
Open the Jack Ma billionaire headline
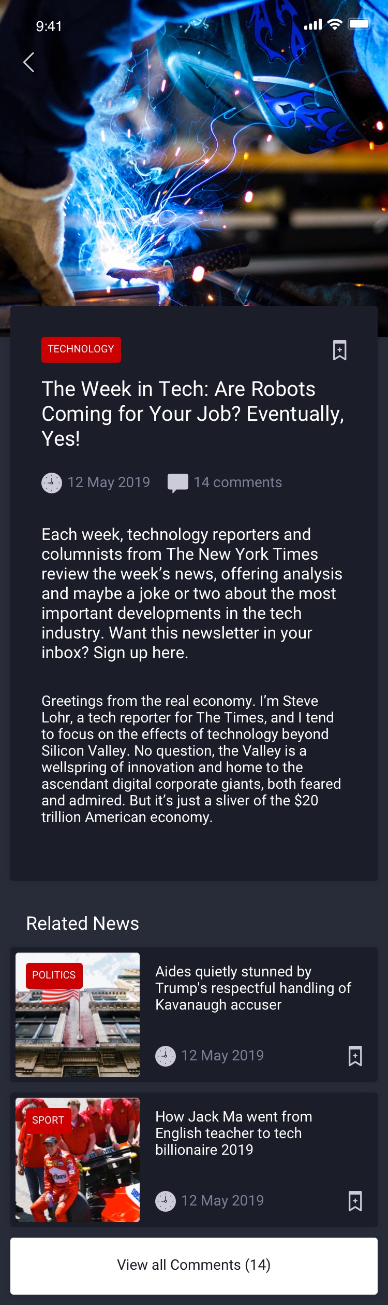pyautogui.click(x=234, y=1133)
